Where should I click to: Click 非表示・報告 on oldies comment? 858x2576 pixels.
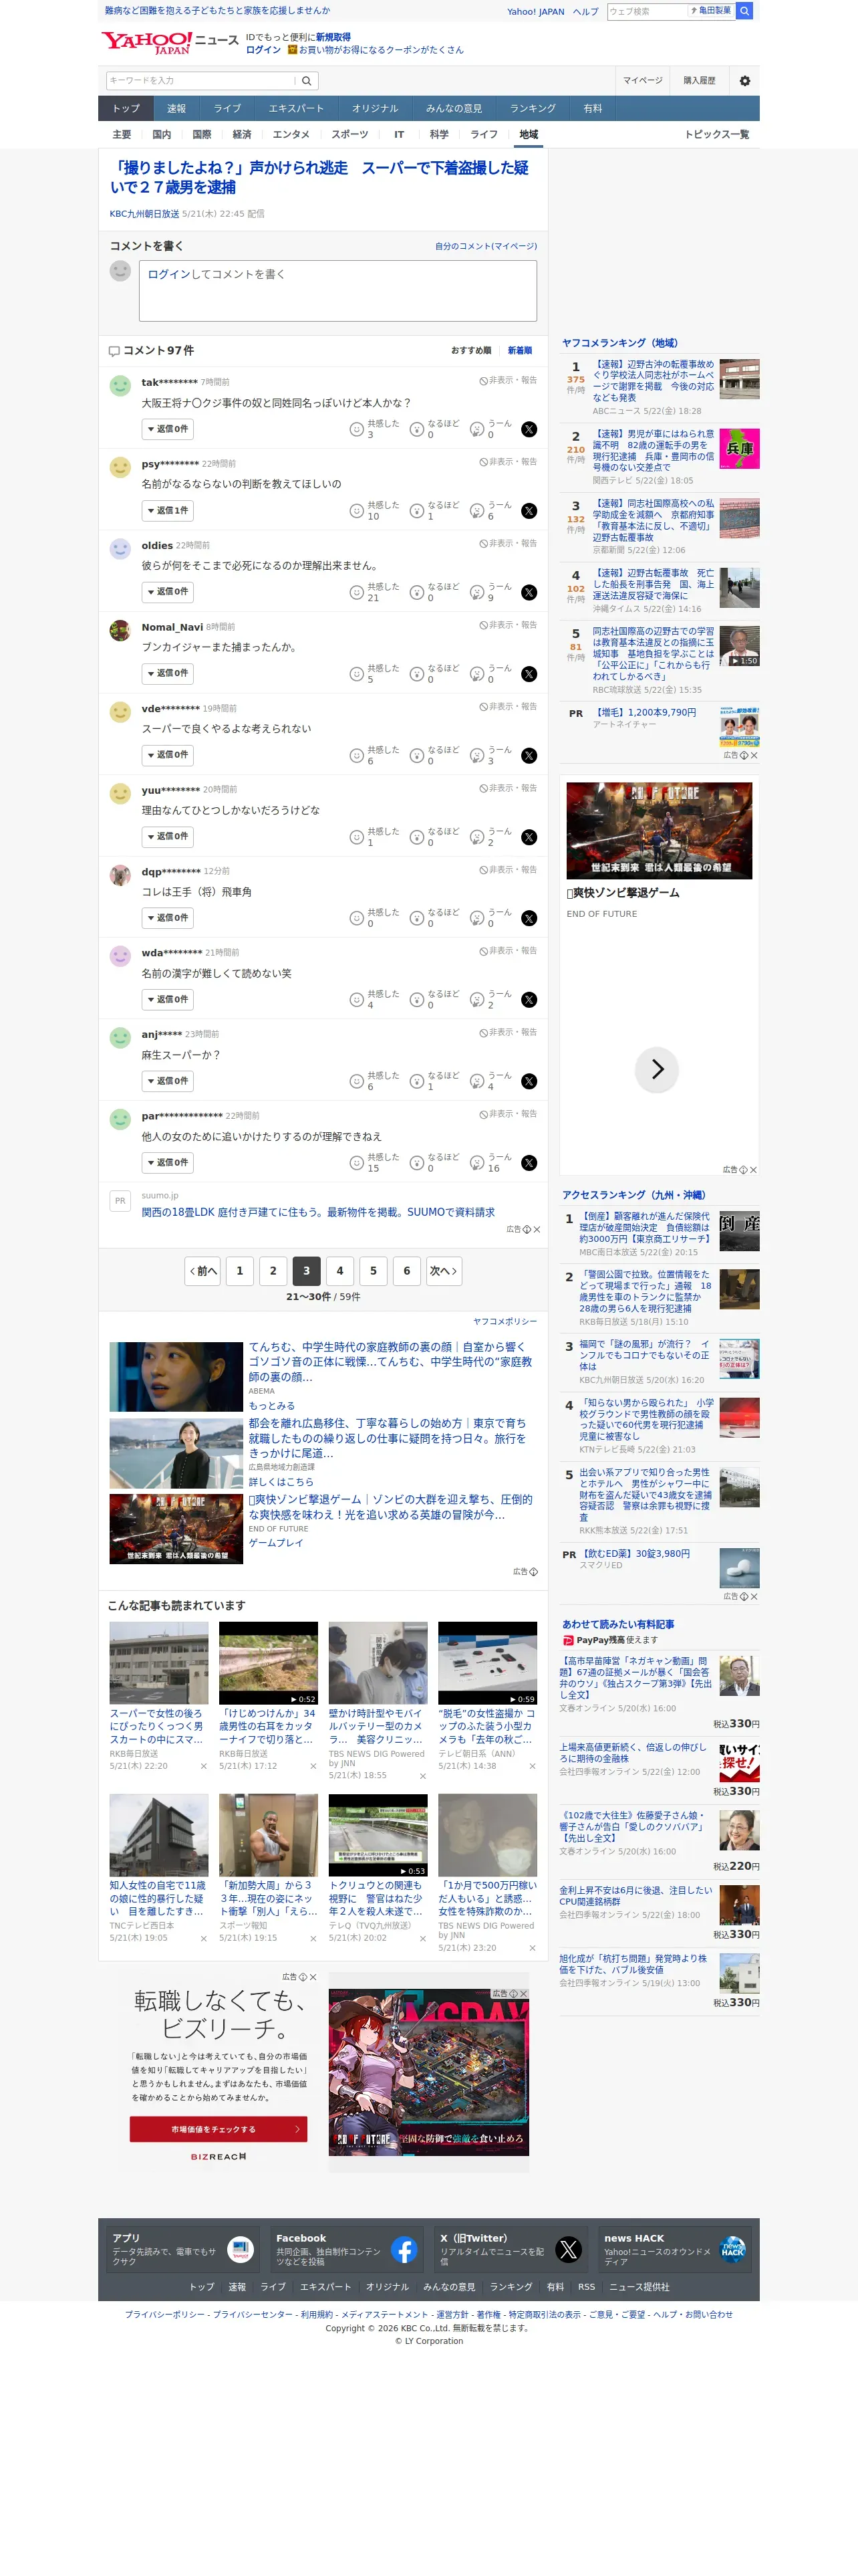pos(509,544)
